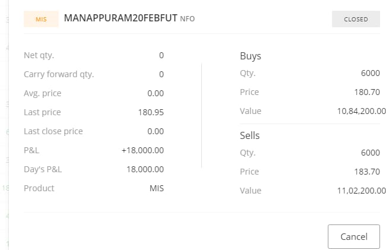
Task: Click the Buys section heading
Action: click(x=250, y=56)
